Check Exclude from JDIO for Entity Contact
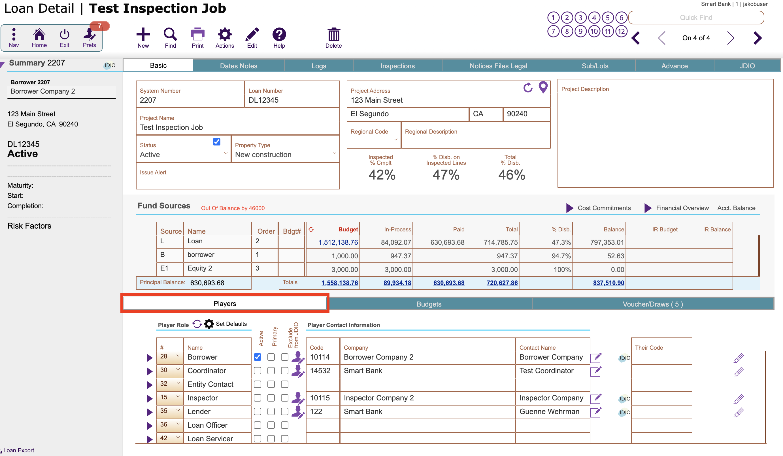Image resolution: width=783 pixels, height=456 pixels. (x=285, y=385)
